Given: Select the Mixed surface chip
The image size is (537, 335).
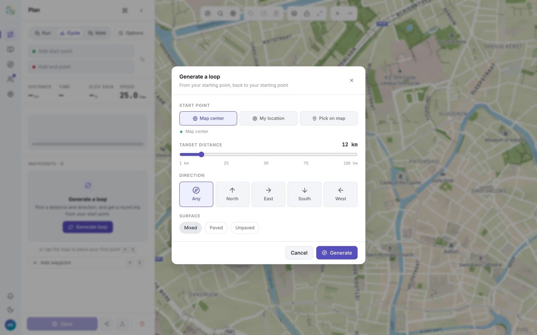Looking at the screenshot, I should [x=191, y=228].
